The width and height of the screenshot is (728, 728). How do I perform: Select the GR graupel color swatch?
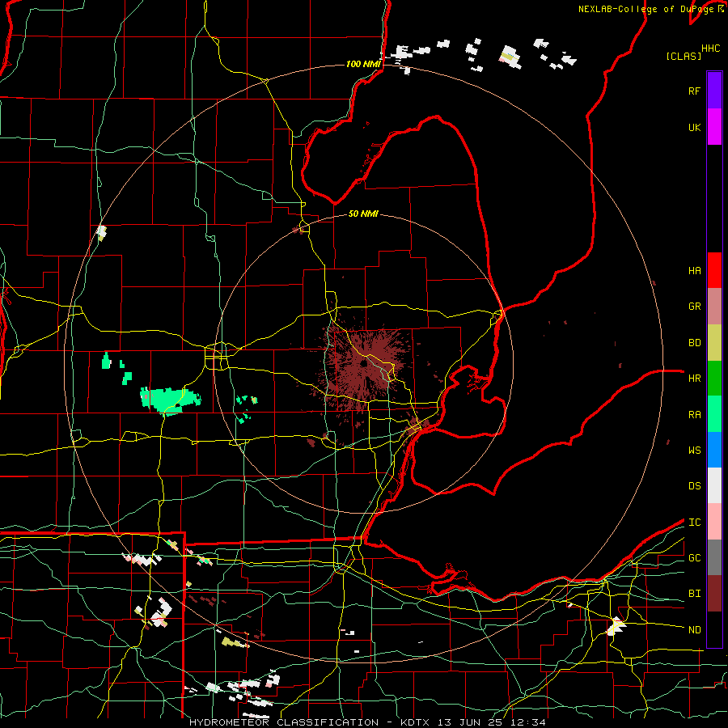(714, 306)
